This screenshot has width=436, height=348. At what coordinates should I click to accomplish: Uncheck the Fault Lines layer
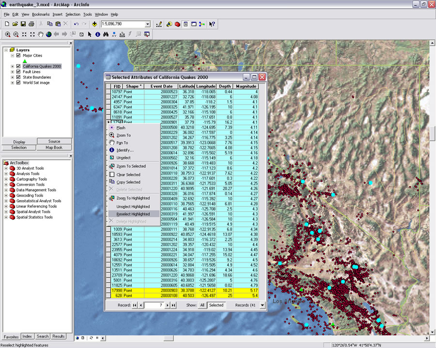pos(18,72)
